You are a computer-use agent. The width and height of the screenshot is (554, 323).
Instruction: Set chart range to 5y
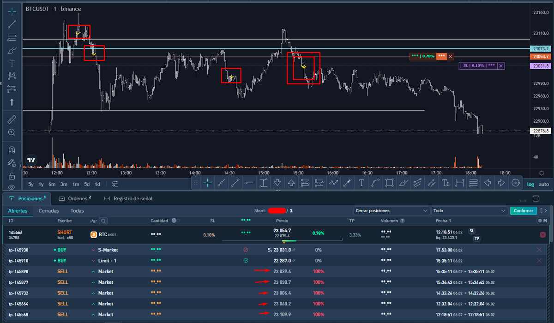point(31,184)
